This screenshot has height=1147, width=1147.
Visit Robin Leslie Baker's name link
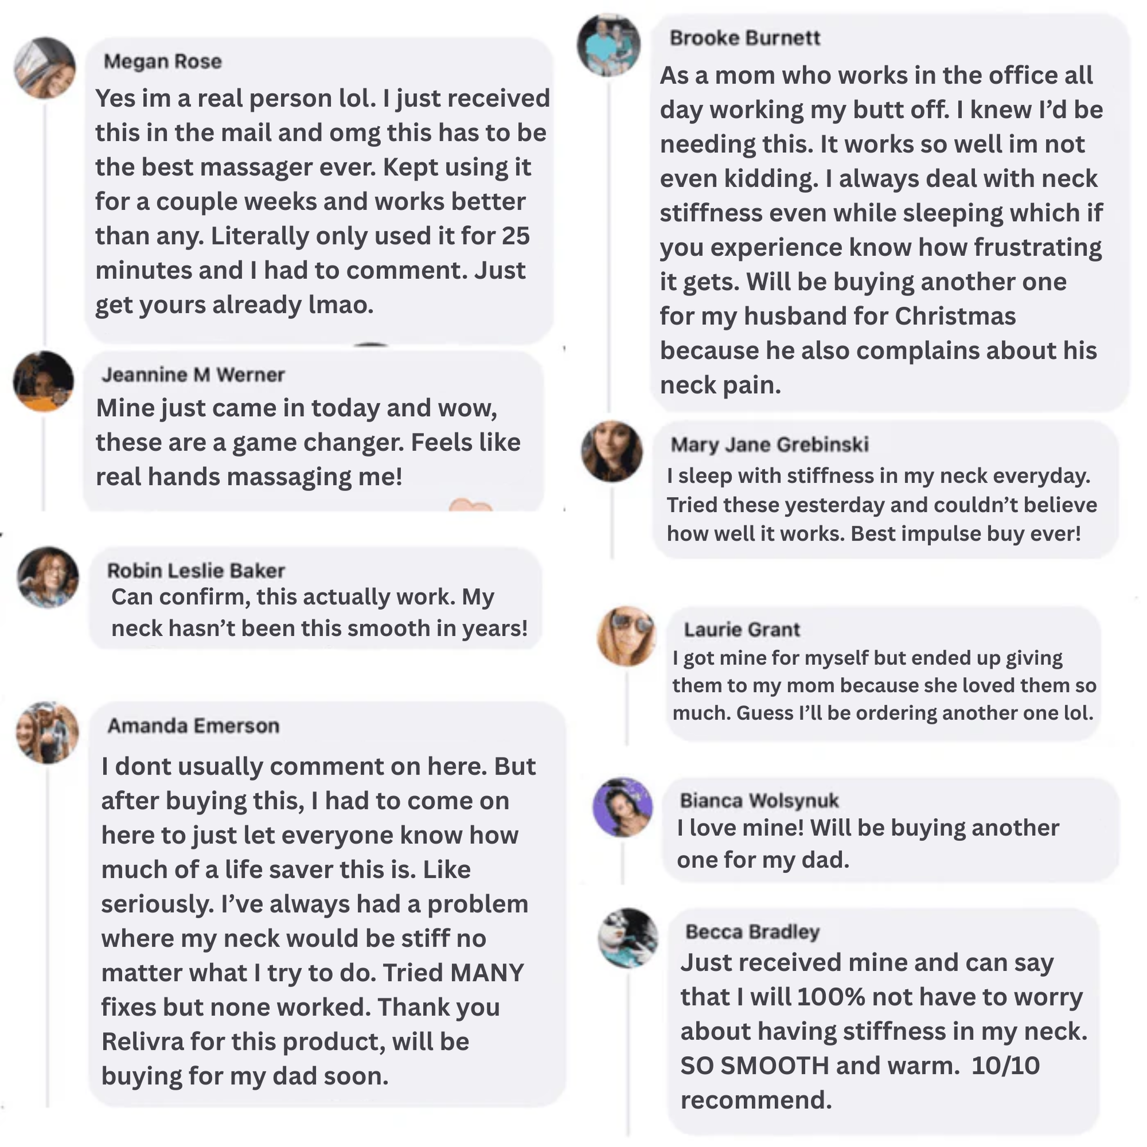(196, 571)
